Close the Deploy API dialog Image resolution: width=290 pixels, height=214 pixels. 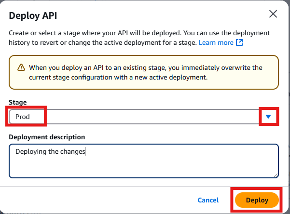[273, 14]
